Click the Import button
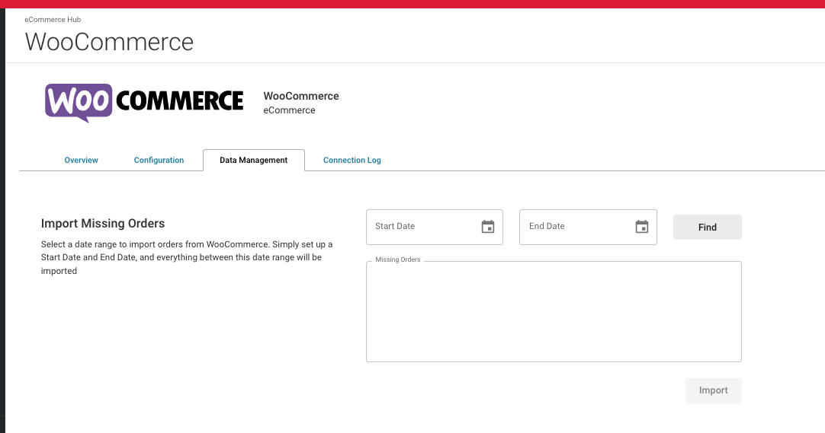825x433 pixels. pos(714,390)
